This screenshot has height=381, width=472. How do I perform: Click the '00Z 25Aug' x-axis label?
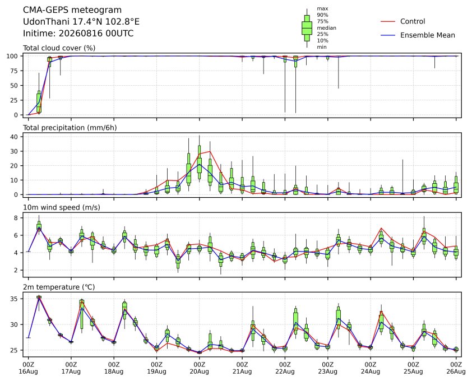click(x=413, y=368)
